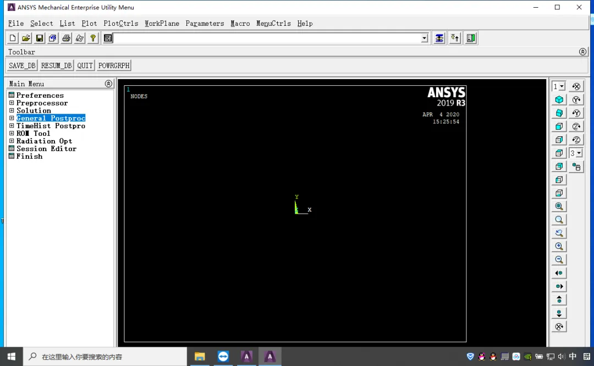Viewport: 594px width, 366px height.
Task: Open File Explorer from the Windows taskbar
Action: click(200, 357)
